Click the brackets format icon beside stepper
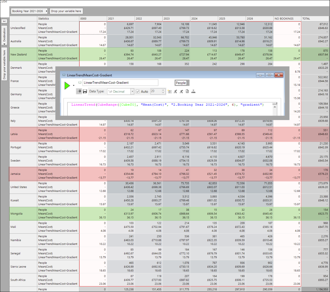 click(x=170, y=92)
